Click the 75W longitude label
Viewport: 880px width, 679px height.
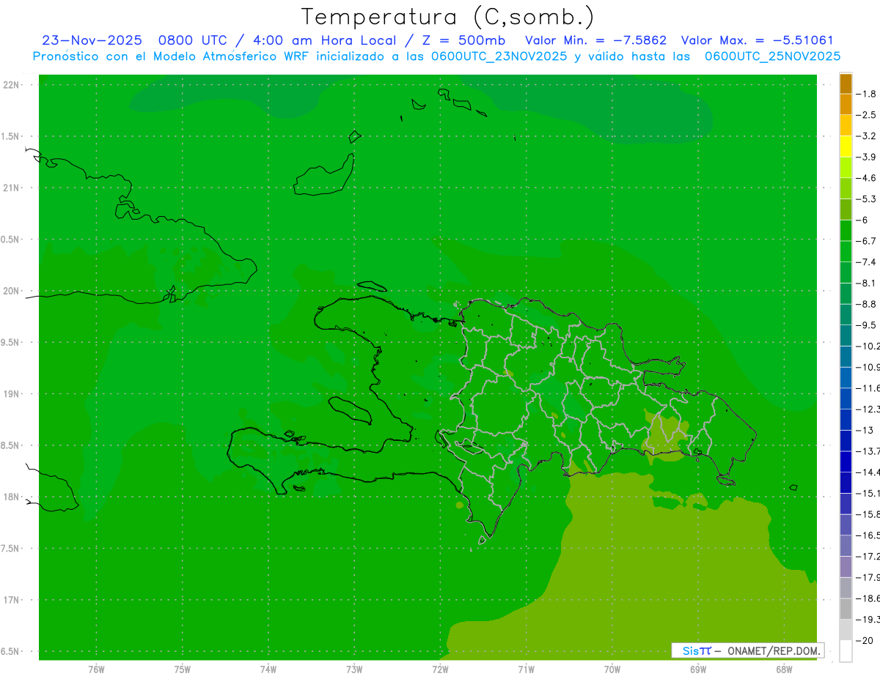click(183, 669)
